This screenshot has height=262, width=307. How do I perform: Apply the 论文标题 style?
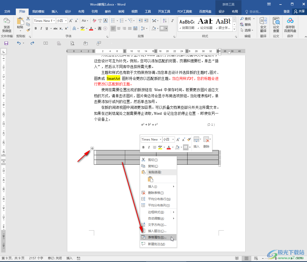pyautogui.click(x=205, y=24)
